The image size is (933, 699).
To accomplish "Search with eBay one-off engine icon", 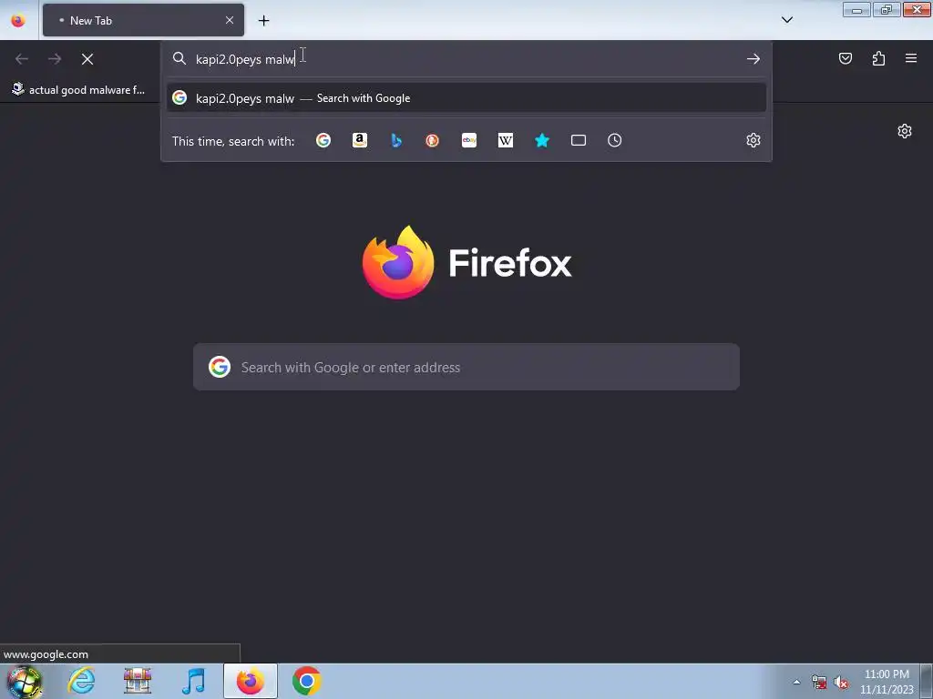I will click(469, 140).
